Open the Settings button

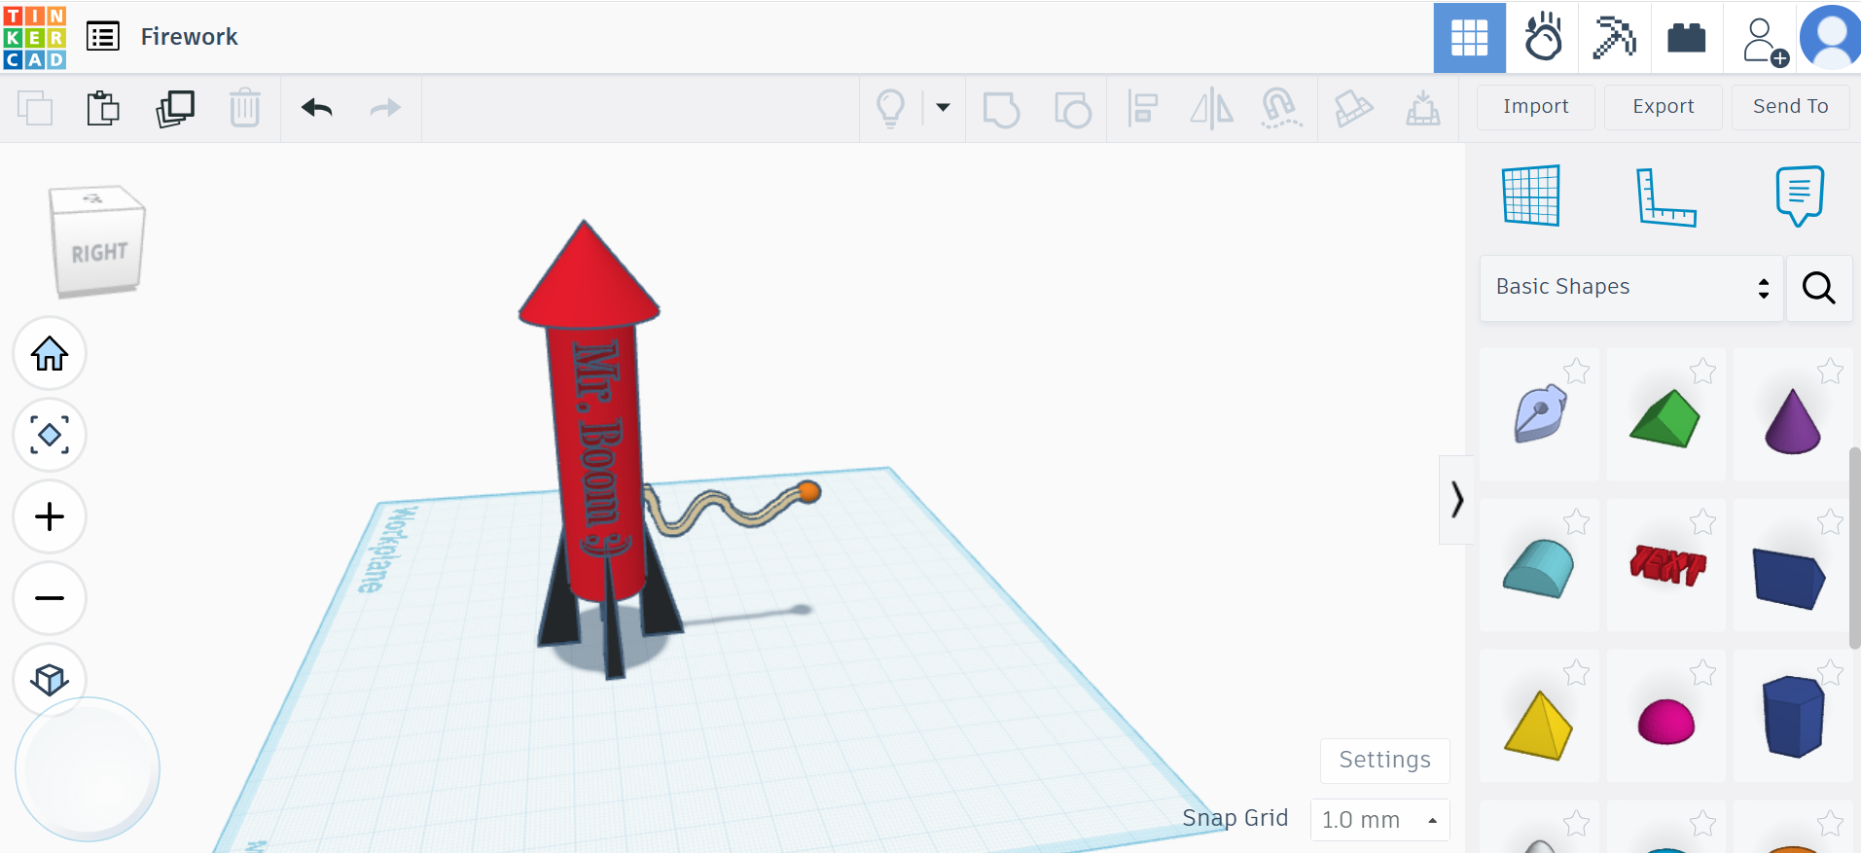[x=1384, y=760]
